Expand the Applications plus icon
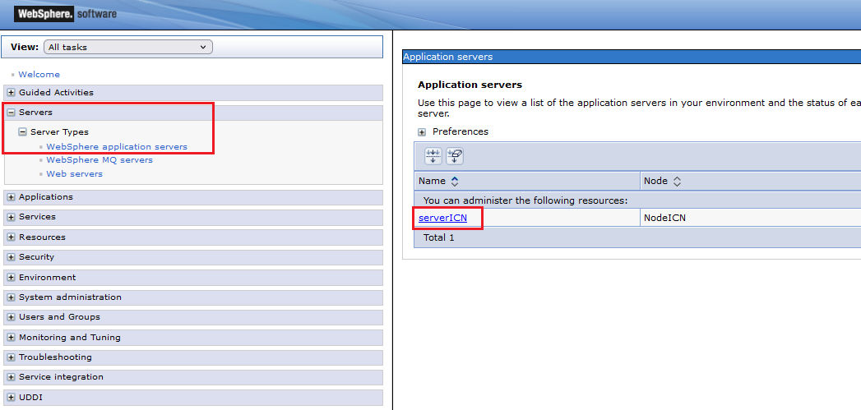 point(12,197)
